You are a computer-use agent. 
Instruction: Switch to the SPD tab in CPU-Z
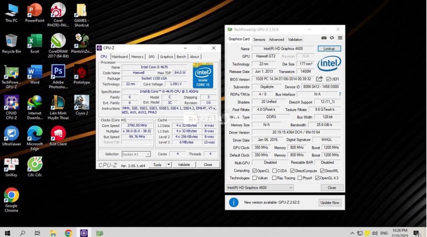[152, 57]
